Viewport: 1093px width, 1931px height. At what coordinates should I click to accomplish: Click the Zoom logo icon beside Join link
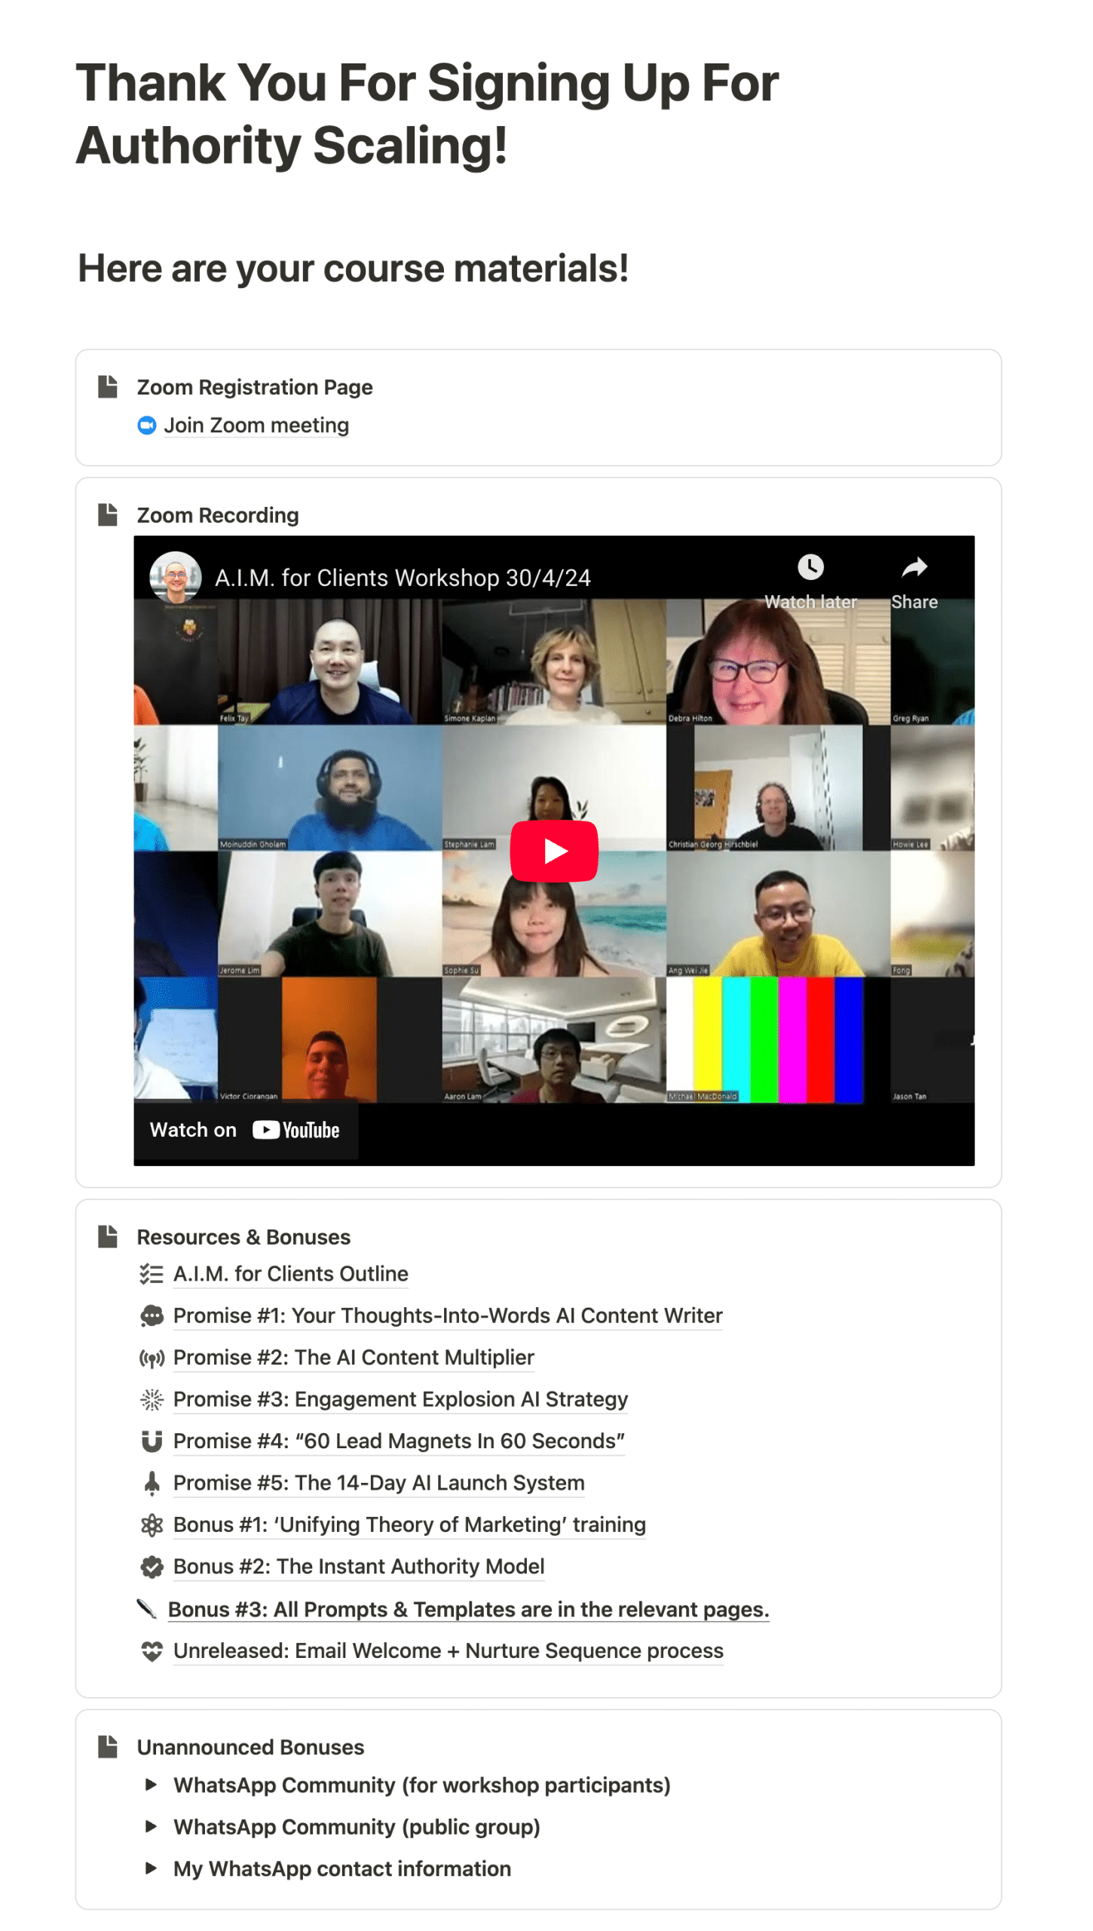click(146, 425)
